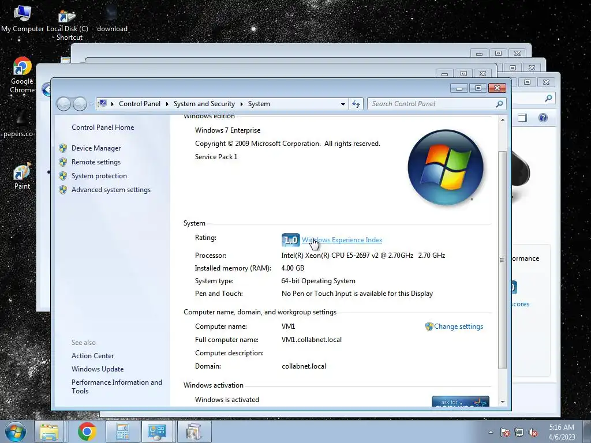Select System in the breadcrumb path
This screenshot has width=591, height=443.
(259, 104)
